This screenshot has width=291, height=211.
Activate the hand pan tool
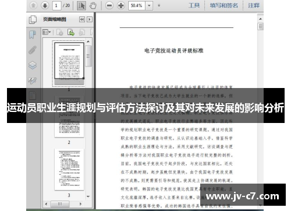(x=93, y=6)
